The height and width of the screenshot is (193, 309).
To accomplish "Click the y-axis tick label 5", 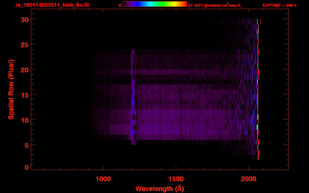I will coord(26,145).
